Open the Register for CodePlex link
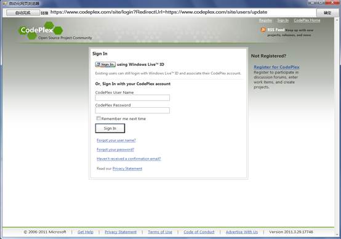The height and width of the screenshot is (239, 341). [x=276, y=67]
